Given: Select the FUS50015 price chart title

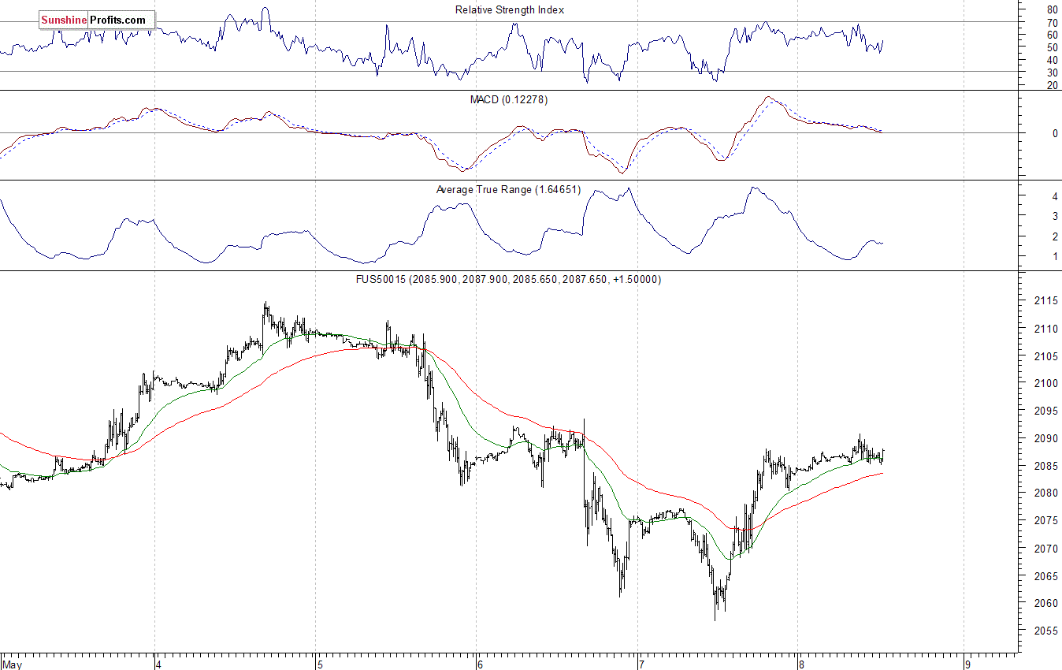Looking at the screenshot, I should [x=509, y=280].
